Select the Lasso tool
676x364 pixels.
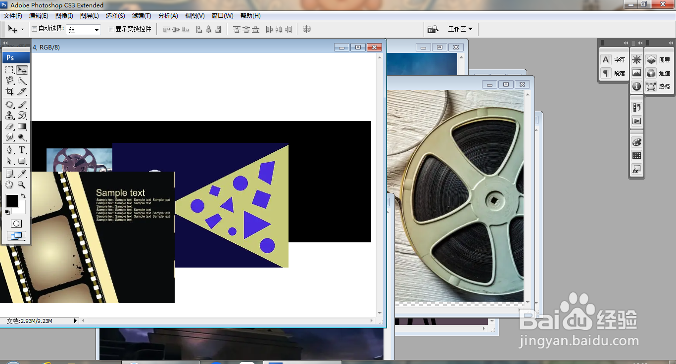tap(9, 81)
